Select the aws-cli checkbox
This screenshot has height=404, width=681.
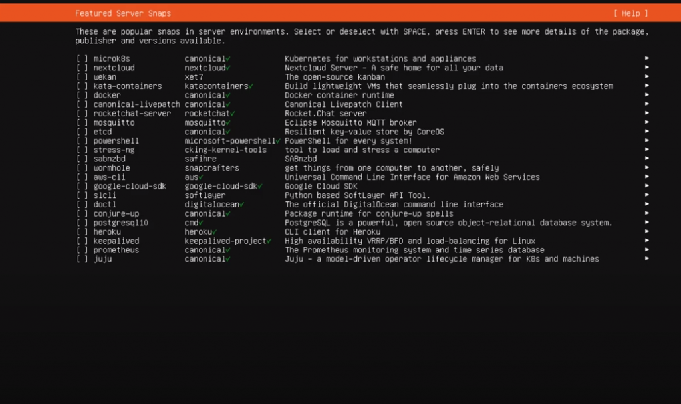point(82,177)
